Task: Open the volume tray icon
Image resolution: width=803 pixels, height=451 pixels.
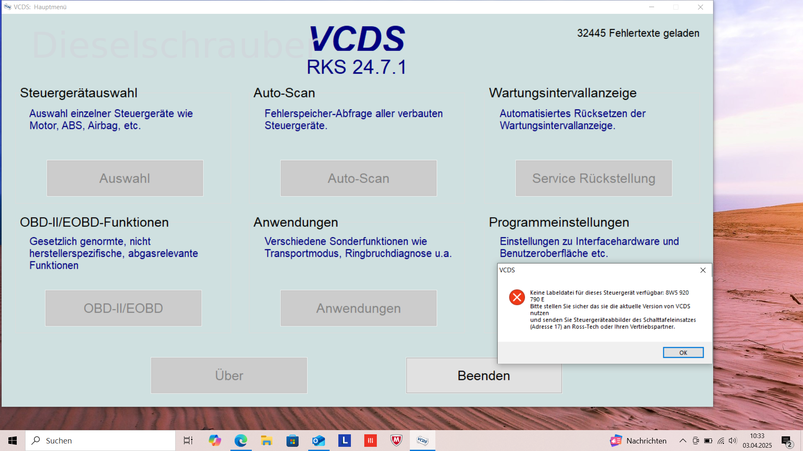Action: (x=733, y=441)
